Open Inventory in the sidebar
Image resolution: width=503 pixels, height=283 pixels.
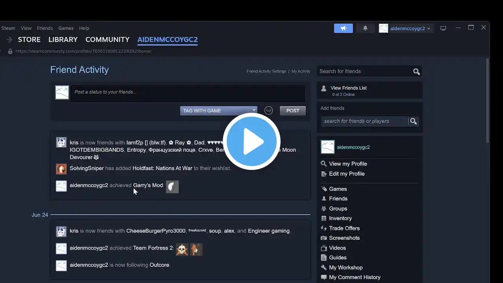point(340,219)
